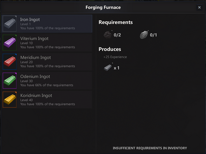The image size is (206, 154).
Task: Click the +25 Experience label
Action: coord(115,57)
